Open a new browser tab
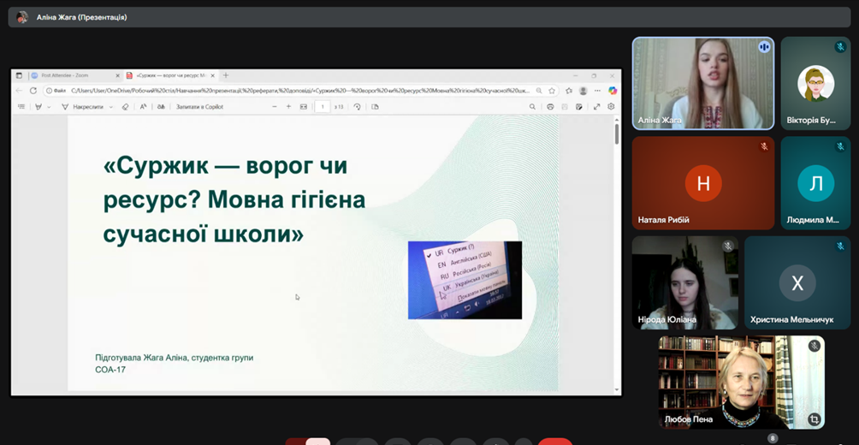The height and width of the screenshot is (445, 859). [x=226, y=75]
